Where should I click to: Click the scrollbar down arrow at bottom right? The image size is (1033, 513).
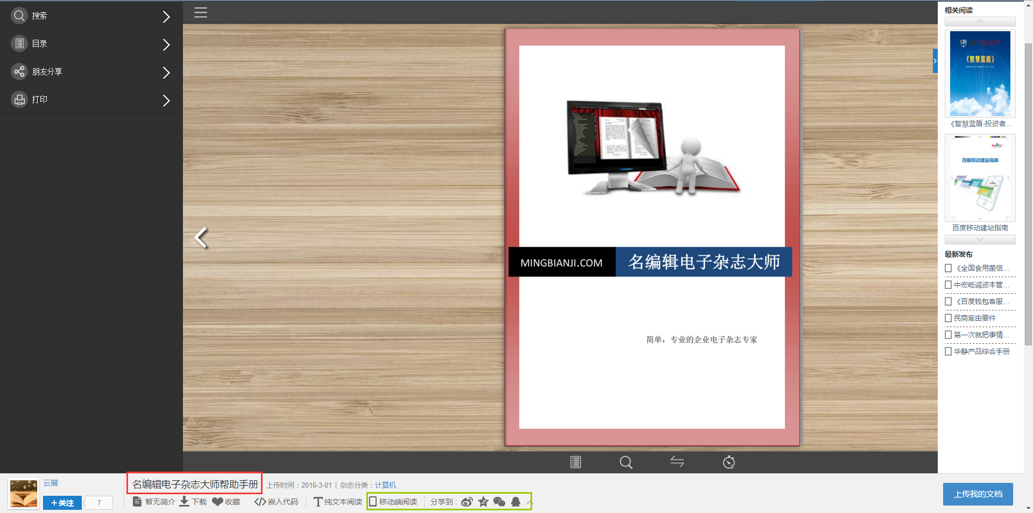click(1028, 508)
